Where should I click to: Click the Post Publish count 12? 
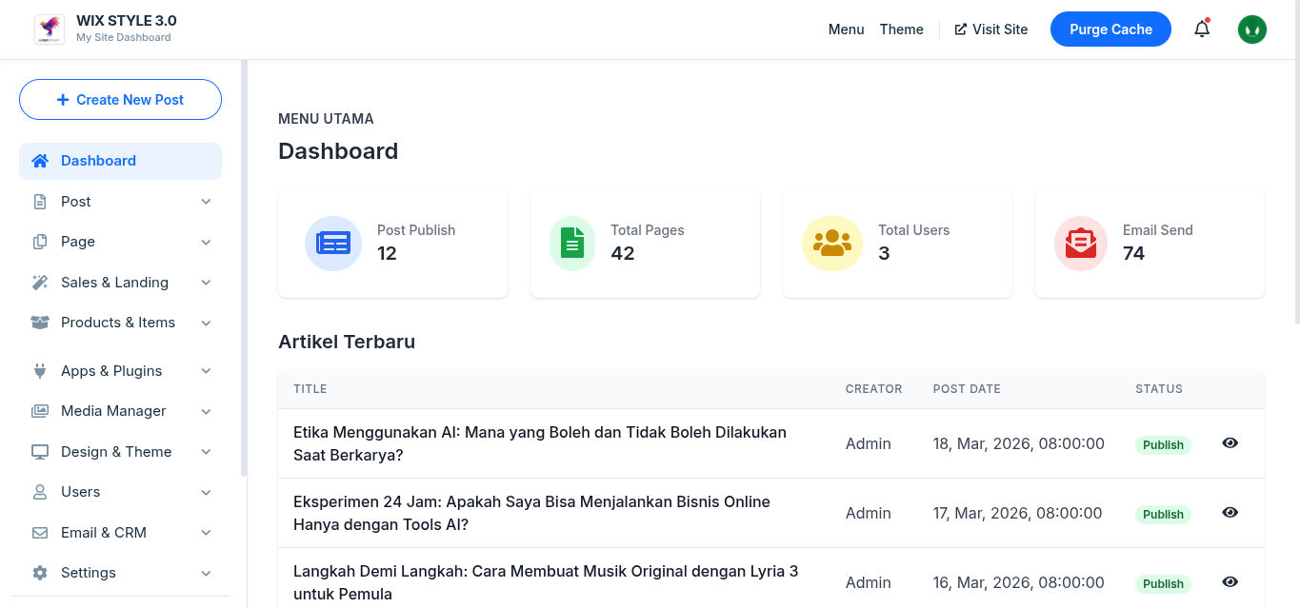(x=387, y=254)
